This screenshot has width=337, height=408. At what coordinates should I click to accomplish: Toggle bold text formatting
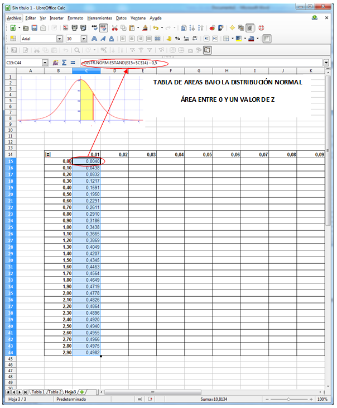pos(94,39)
